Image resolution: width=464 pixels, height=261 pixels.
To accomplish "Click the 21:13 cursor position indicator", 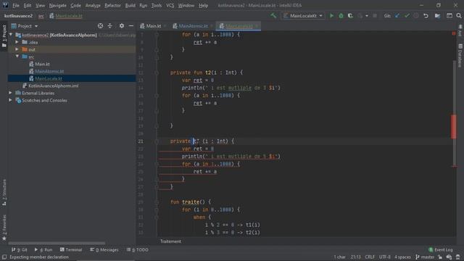I will point(355,257).
